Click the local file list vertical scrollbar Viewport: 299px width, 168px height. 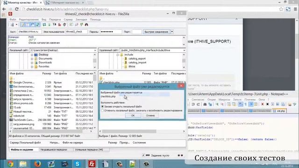click(95, 78)
